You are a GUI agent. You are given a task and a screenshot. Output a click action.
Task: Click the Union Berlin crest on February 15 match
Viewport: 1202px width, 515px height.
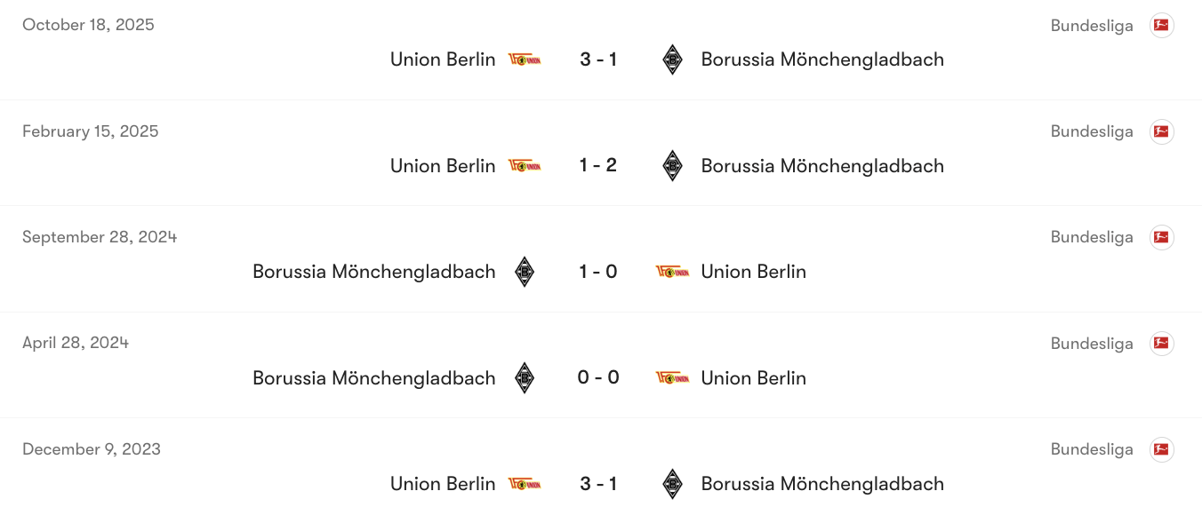pos(525,165)
